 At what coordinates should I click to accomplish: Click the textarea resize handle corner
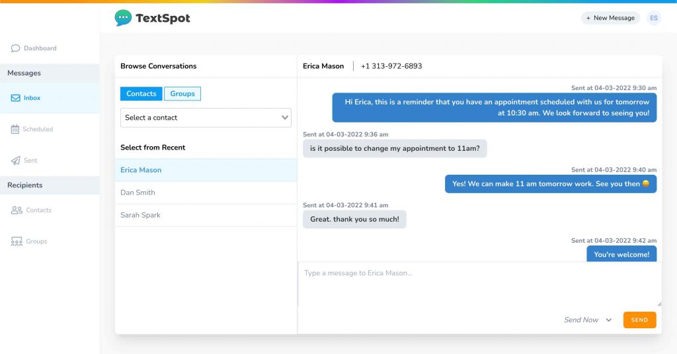coord(659,304)
